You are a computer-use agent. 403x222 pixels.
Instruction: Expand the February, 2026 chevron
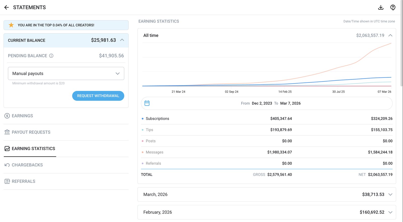390,212
